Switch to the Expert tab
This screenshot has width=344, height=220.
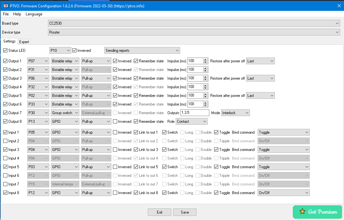(24, 42)
